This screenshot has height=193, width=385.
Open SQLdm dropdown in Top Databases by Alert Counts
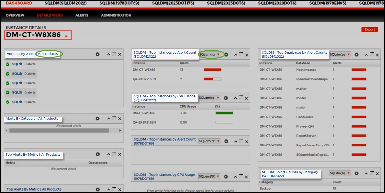(340, 54)
